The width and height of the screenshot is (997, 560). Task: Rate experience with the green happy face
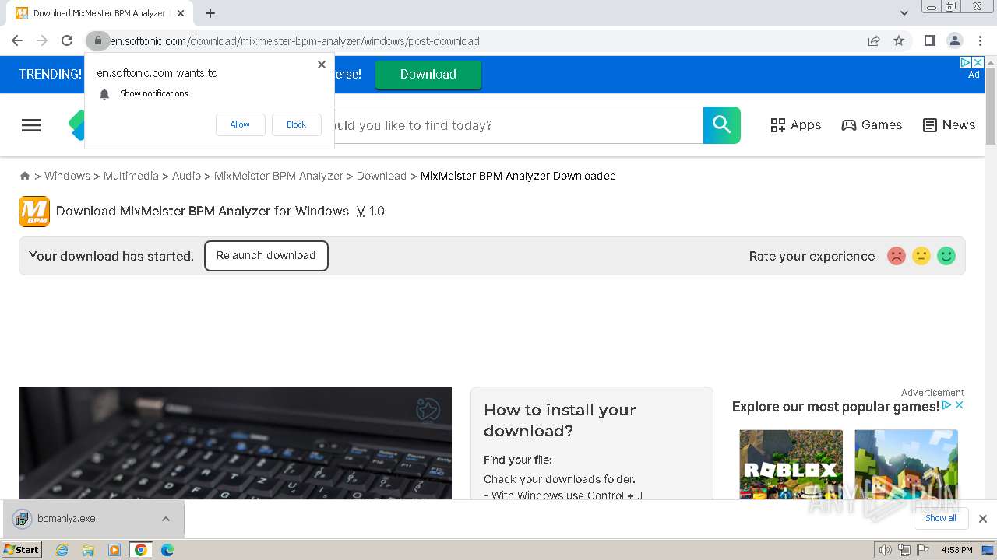(x=946, y=256)
